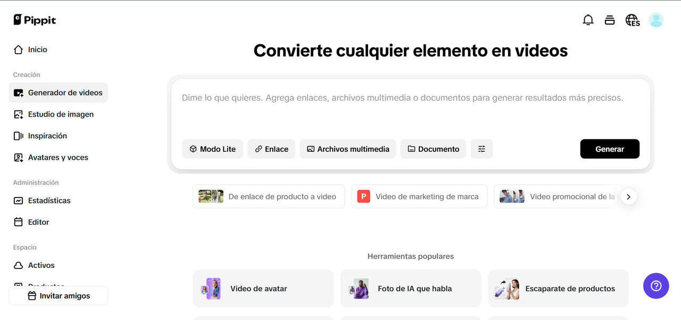Image resolution: width=681 pixels, height=320 pixels.
Task: Expand the Modo Lite mode selector
Action: pos(212,149)
